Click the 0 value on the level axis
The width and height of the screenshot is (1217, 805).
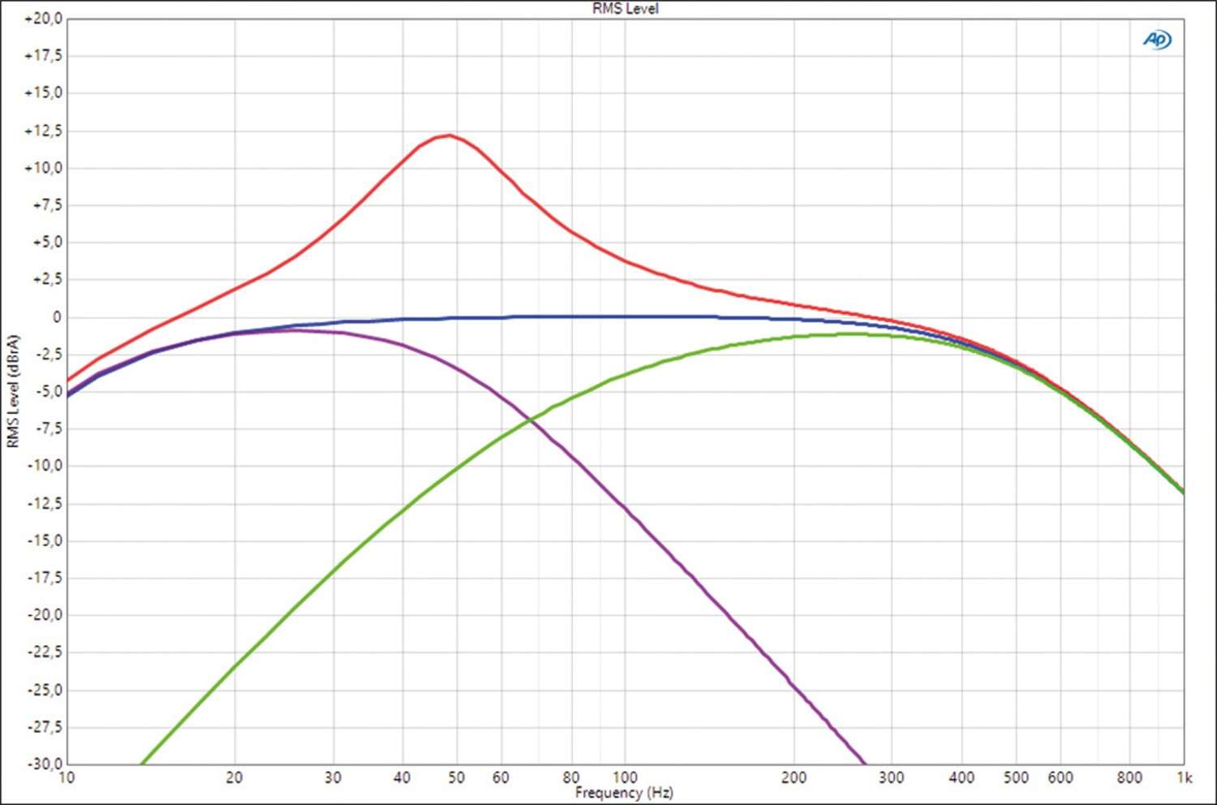click(x=57, y=317)
